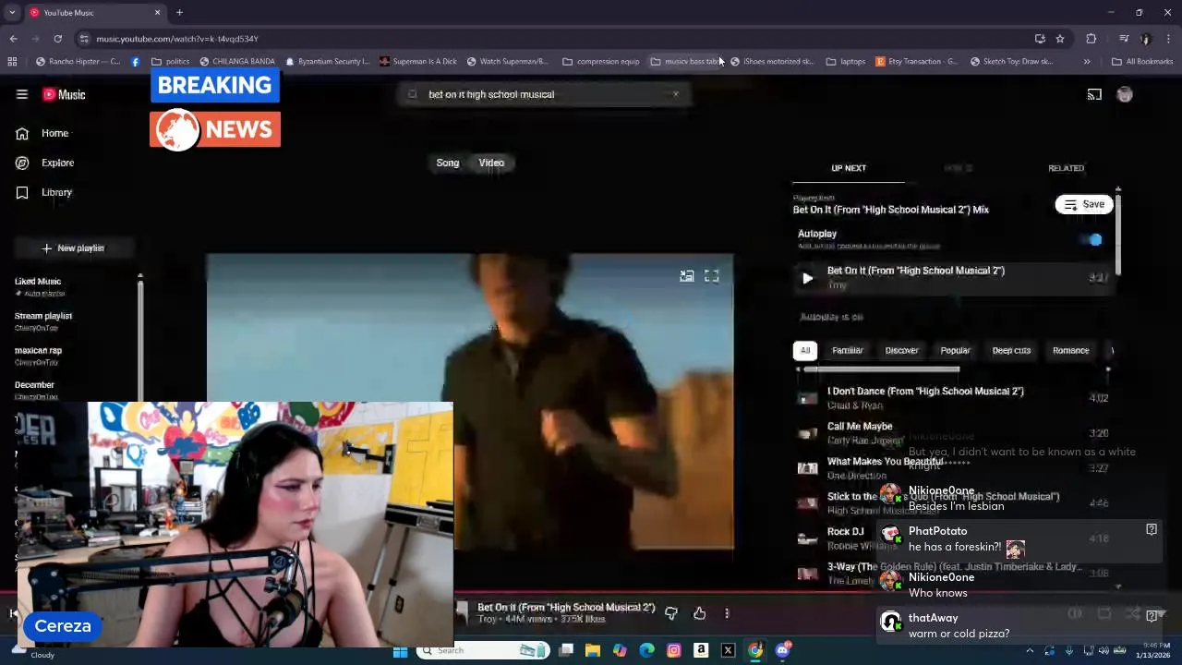
Task: Open Windows Start menu
Action: [x=400, y=651]
